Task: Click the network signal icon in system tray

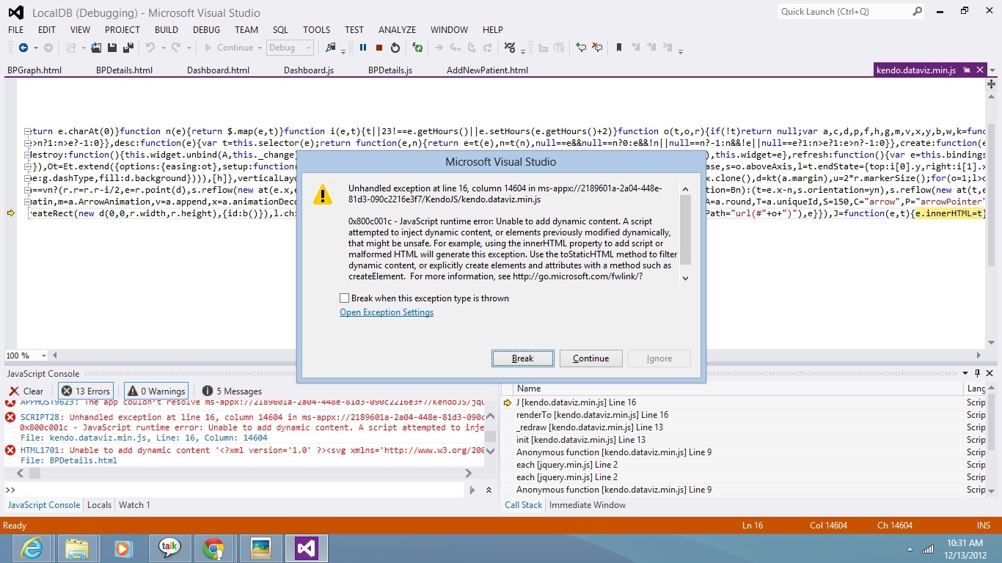Action: 928,548
